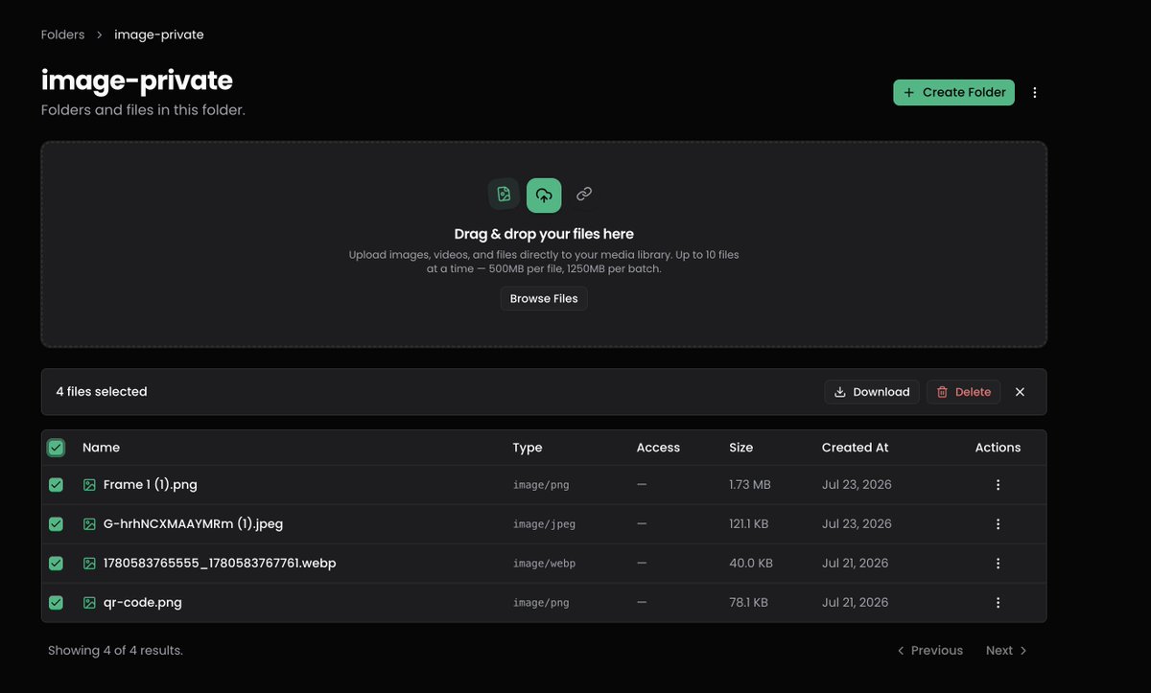The image size is (1151, 693).
Task: Create a new folder
Action: (x=953, y=93)
